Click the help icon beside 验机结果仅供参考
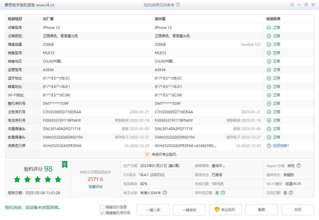319x220 pixels. point(178,5)
